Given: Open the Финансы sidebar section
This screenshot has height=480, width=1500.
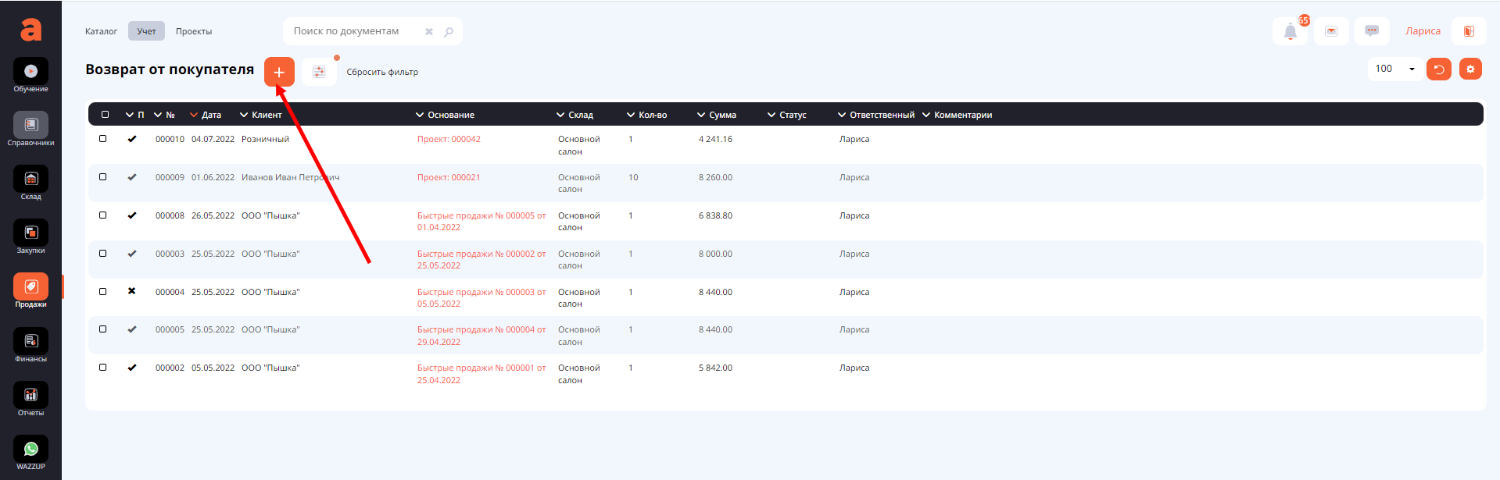Looking at the screenshot, I should point(30,342).
